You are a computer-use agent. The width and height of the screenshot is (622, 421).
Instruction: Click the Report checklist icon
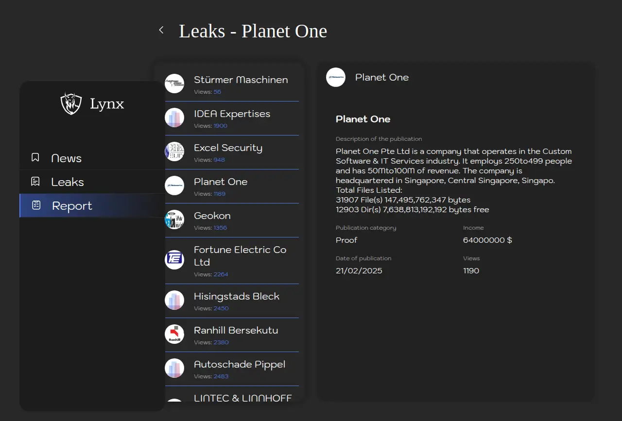[x=36, y=205]
